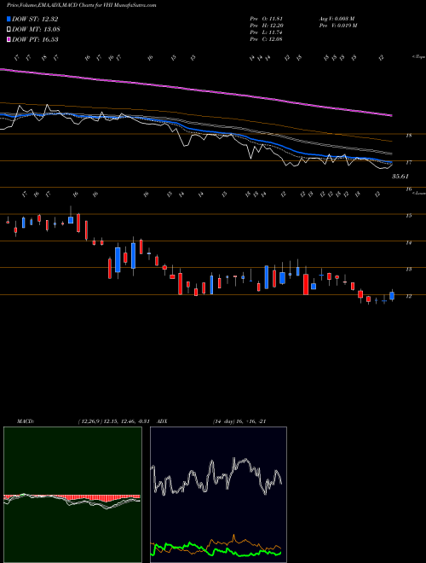Image resolution: width=426 pixels, height=563 pixels.
Task: Click the 12 price axis label
Action: click(408, 296)
